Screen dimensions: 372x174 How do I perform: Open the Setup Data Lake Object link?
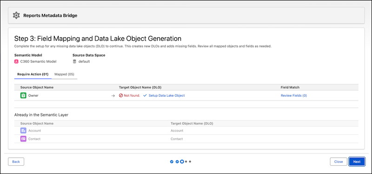166,95
